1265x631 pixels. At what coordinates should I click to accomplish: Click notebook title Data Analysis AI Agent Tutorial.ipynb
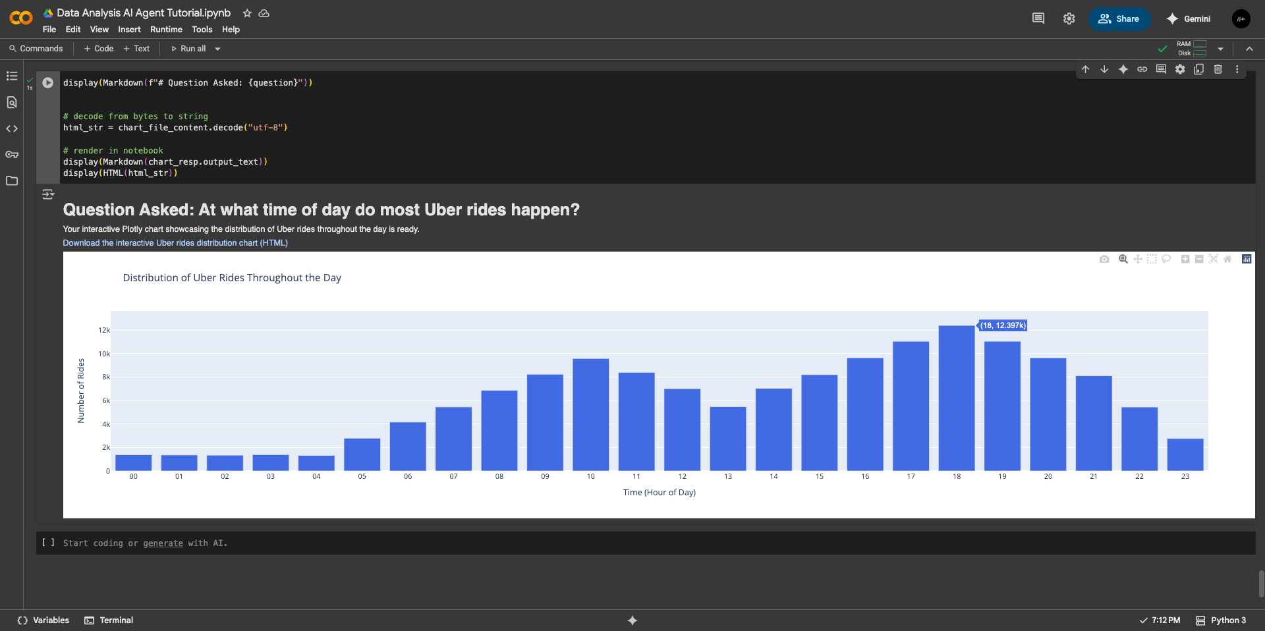(x=144, y=13)
